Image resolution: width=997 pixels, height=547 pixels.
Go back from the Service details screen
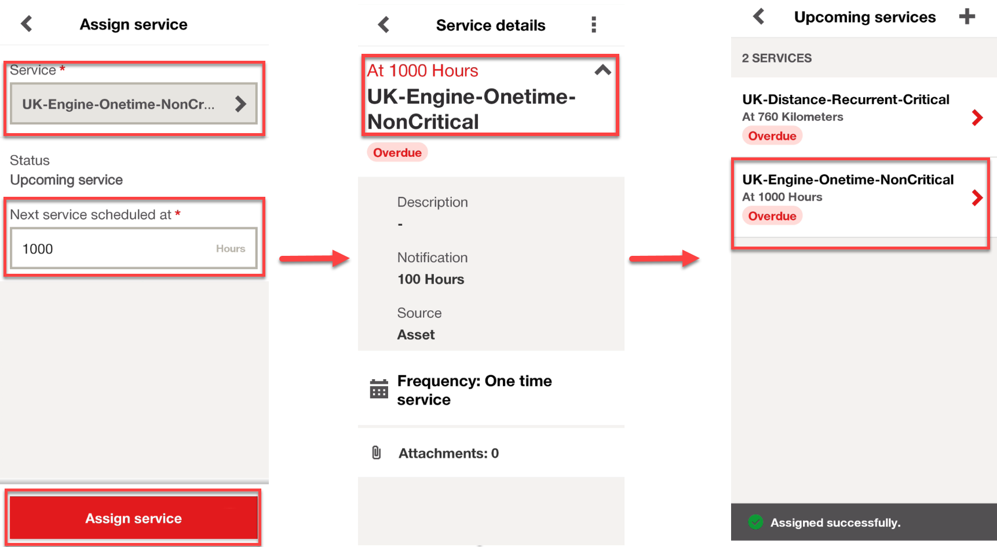pos(384,24)
